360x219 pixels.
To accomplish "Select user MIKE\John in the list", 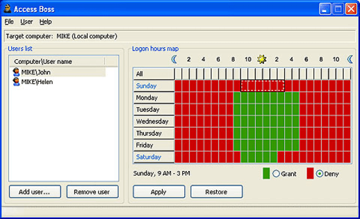I will click(58, 72).
